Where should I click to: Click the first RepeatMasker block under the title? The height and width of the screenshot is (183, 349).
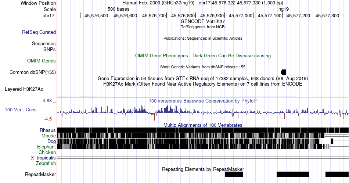(234, 174)
